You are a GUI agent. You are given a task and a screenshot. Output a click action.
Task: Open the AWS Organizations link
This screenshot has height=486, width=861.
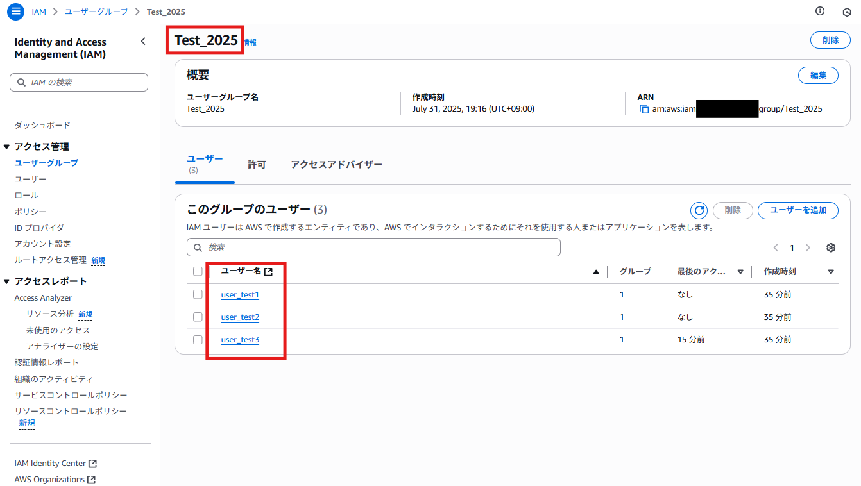49,480
